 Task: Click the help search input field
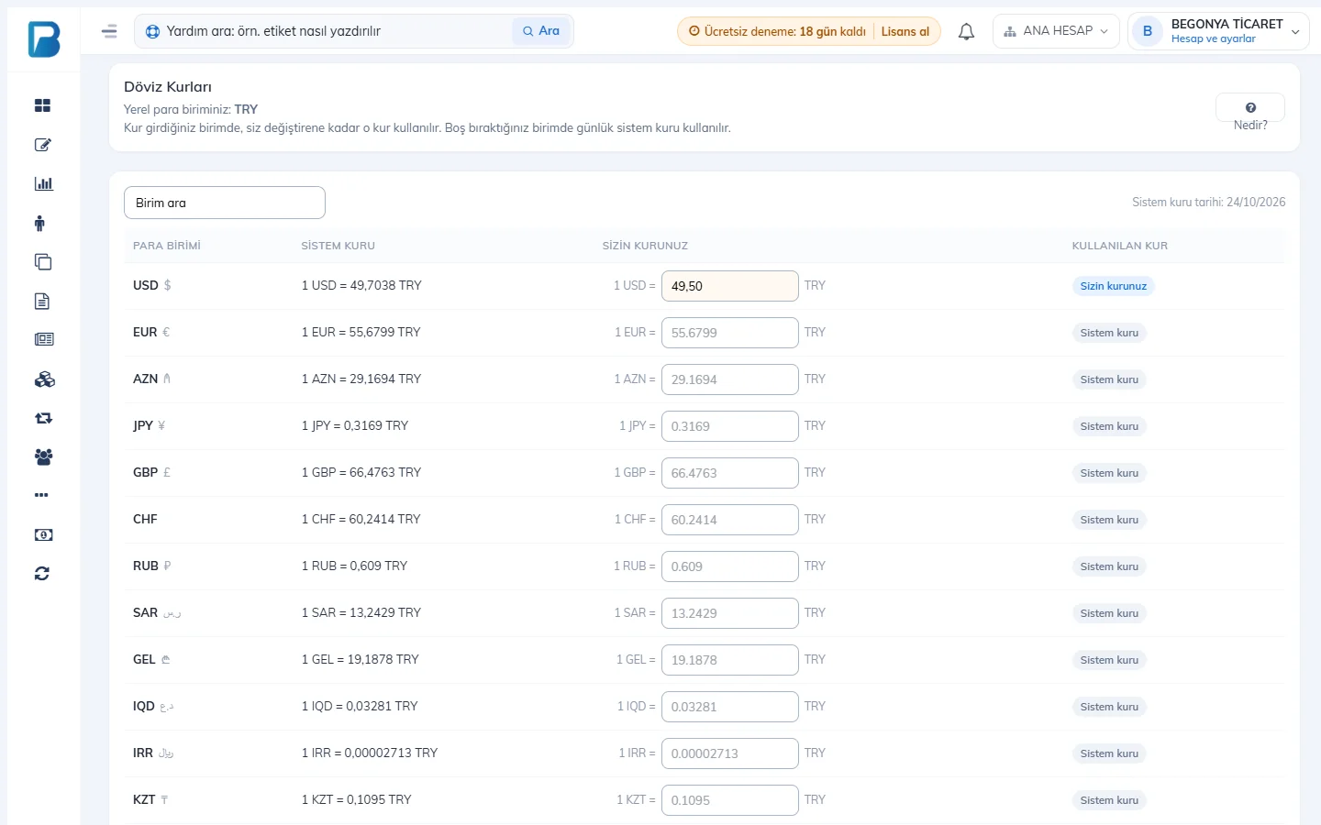pos(336,31)
